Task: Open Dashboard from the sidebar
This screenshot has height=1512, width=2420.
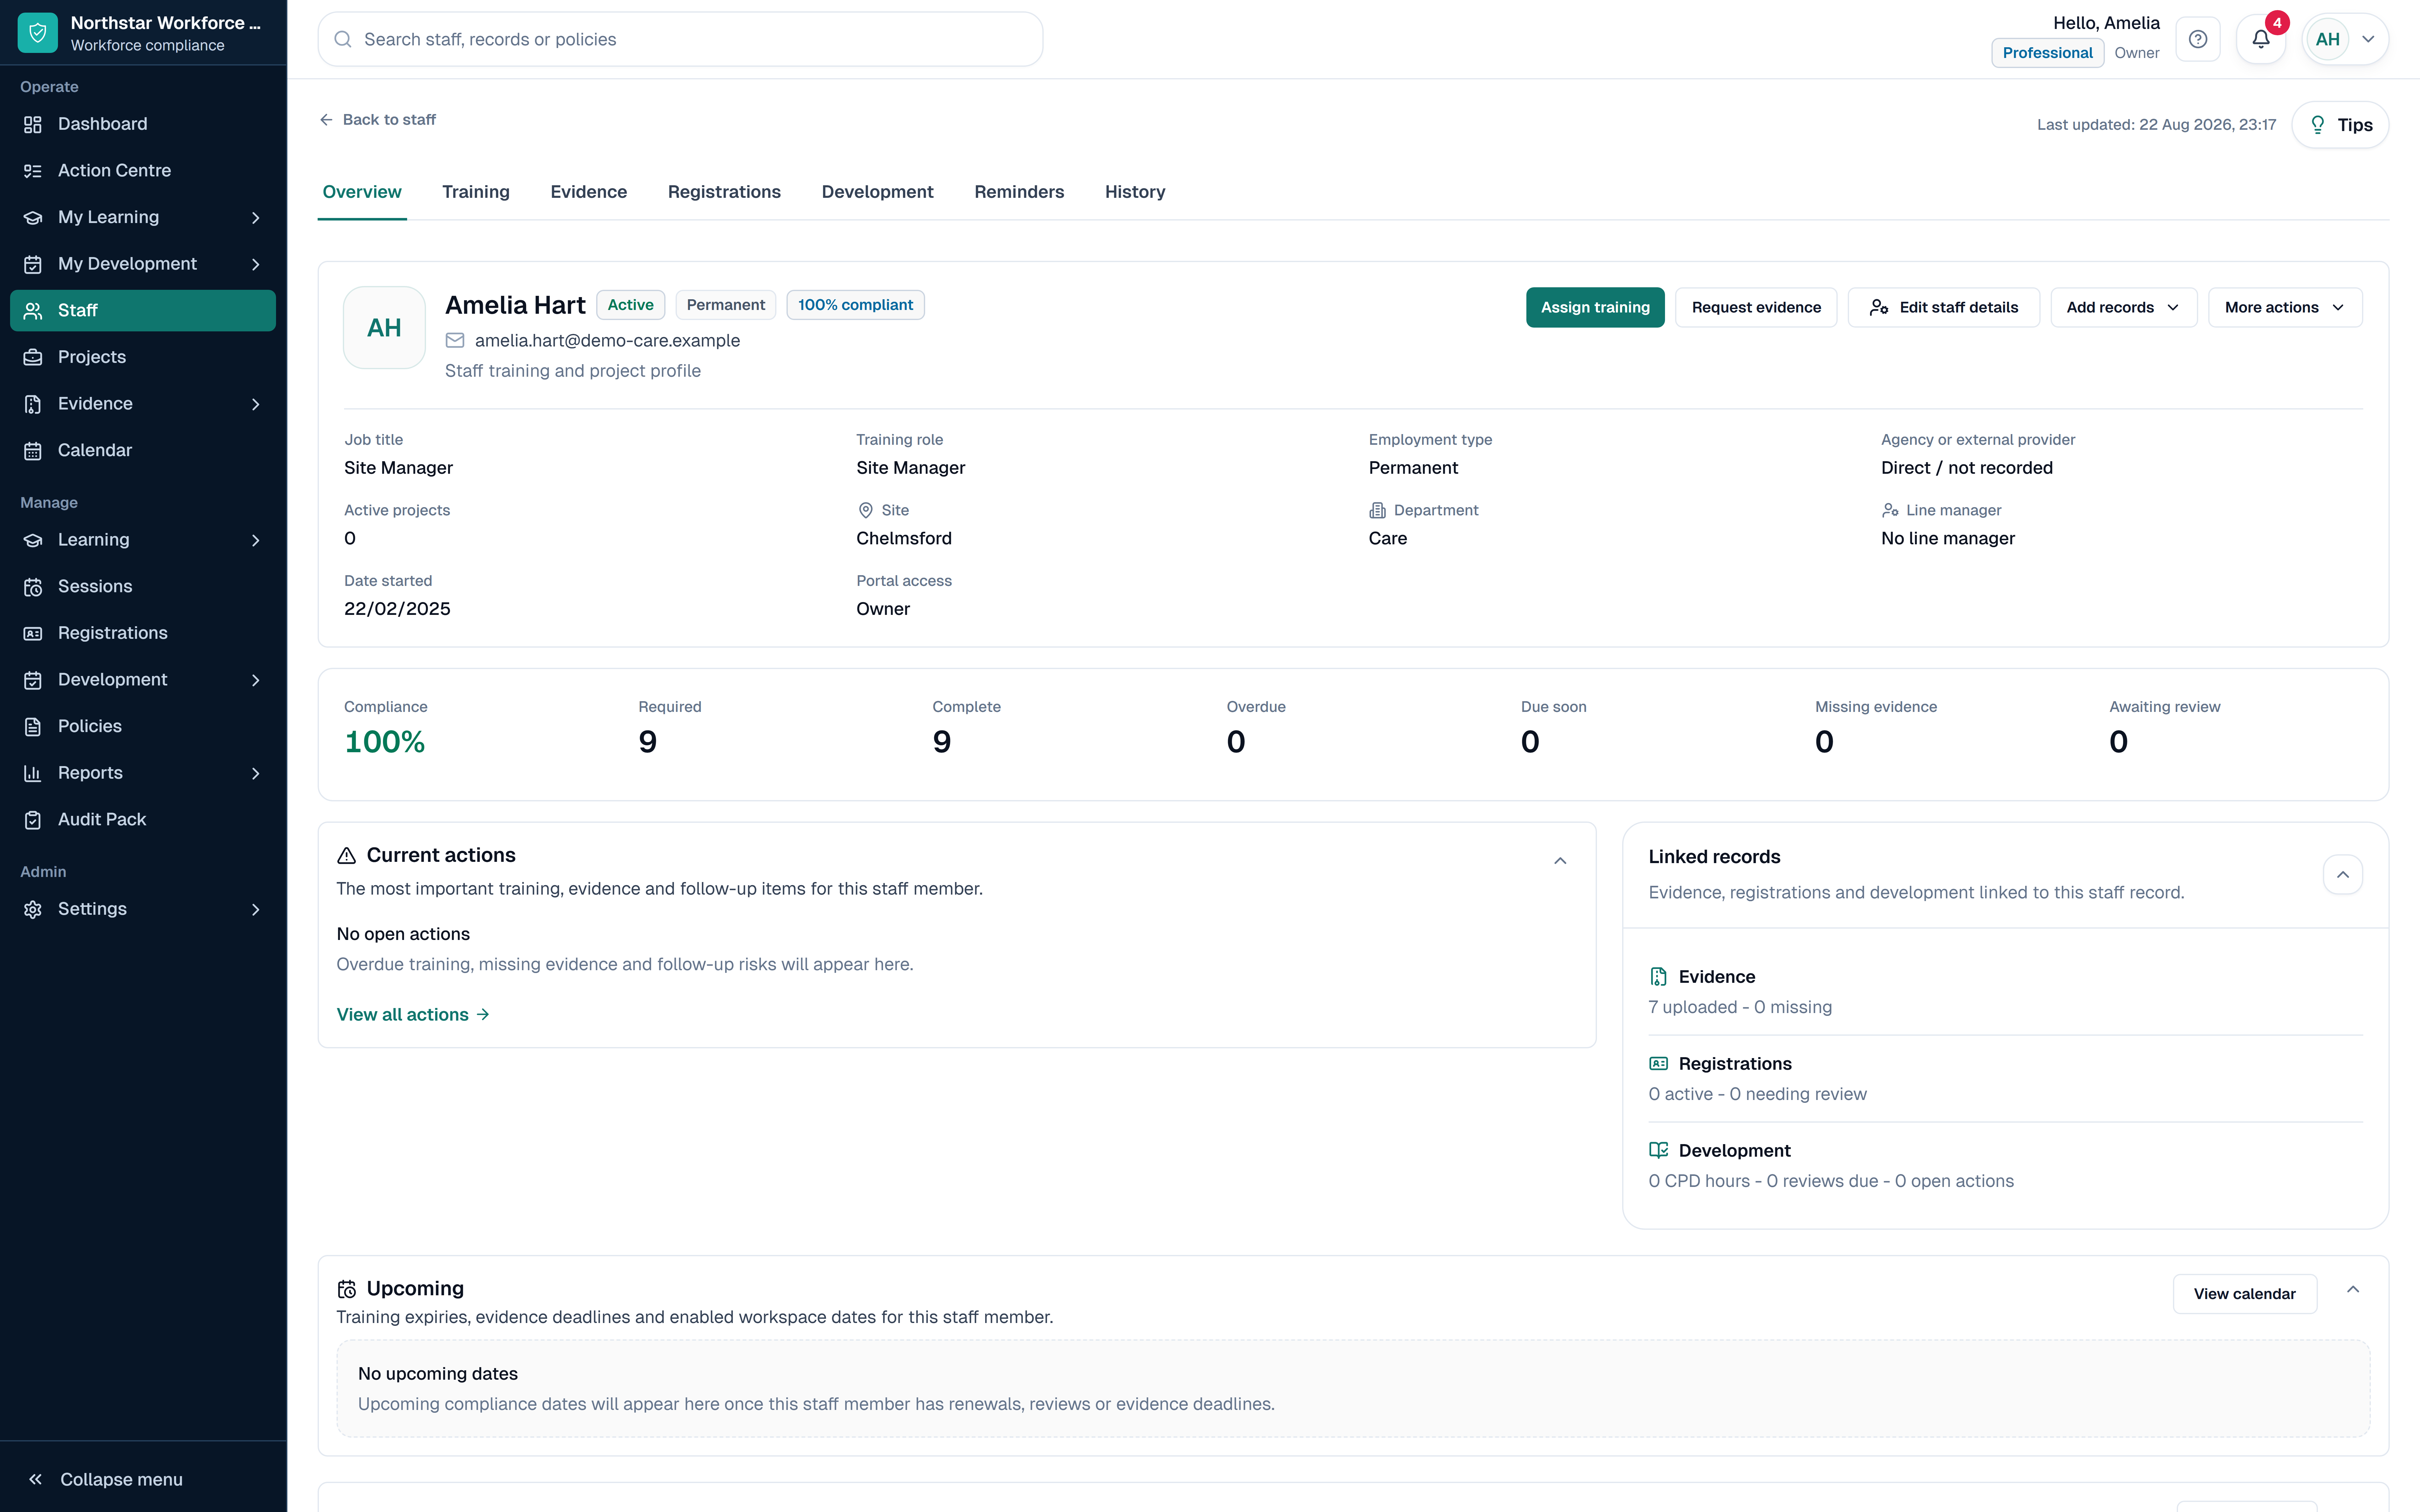Action: pos(143,124)
